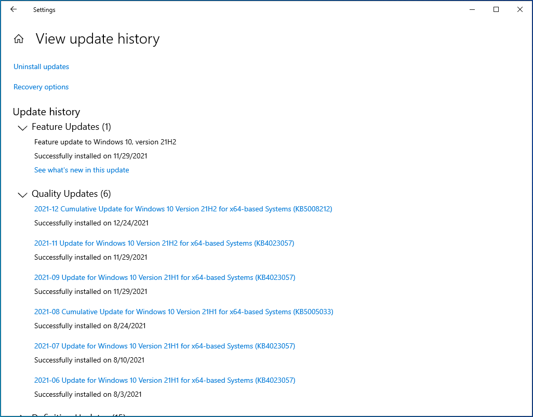Click See what's new in this update
This screenshot has height=417, width=533.
(x=82, y=170)
